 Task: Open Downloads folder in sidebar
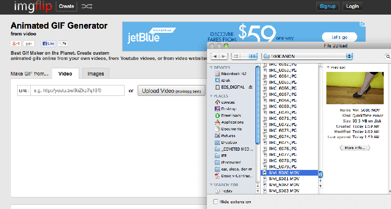(230, 115)
